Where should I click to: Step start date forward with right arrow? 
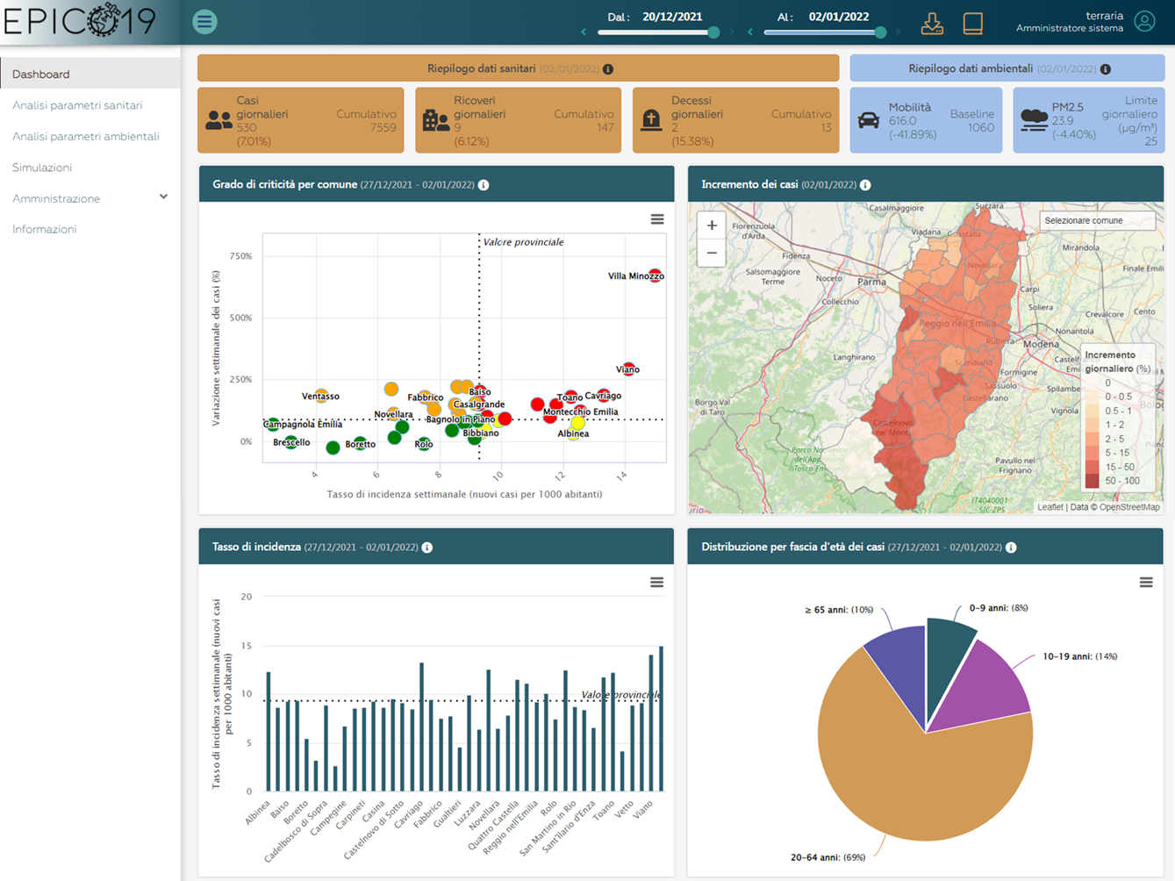click(732, 32)
